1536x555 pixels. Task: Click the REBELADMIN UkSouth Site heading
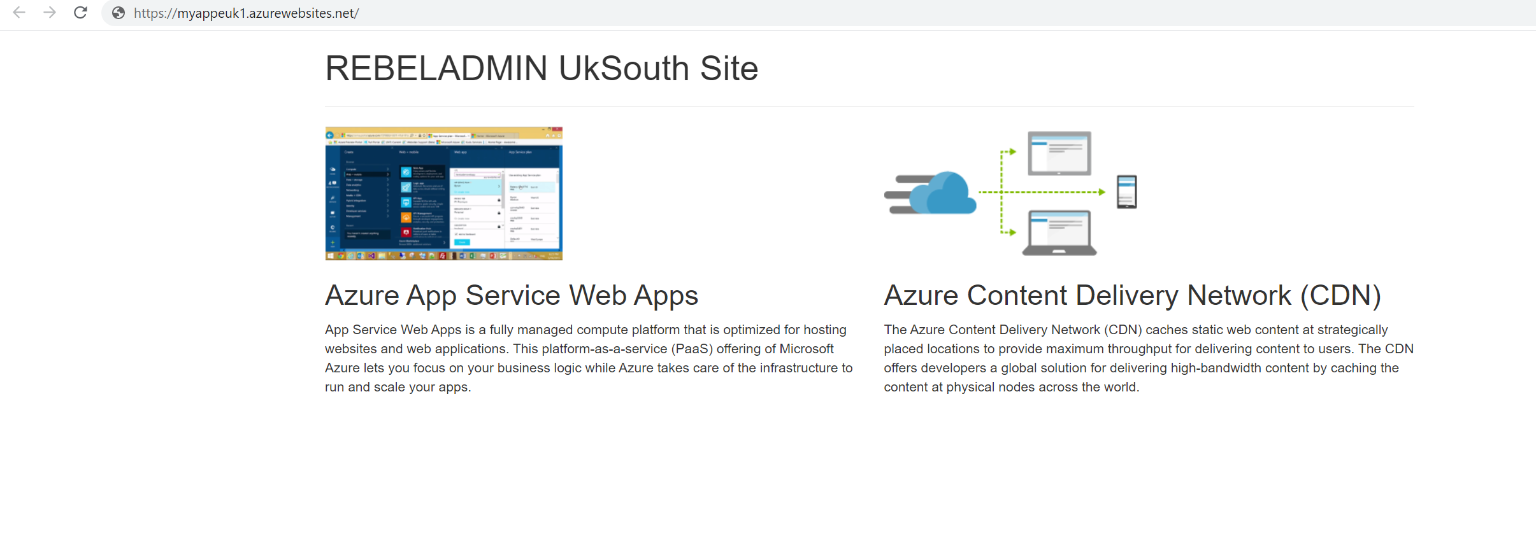(x=542, y=69)
